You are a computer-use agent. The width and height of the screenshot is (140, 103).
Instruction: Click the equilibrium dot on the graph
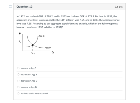tap(33, 45)
